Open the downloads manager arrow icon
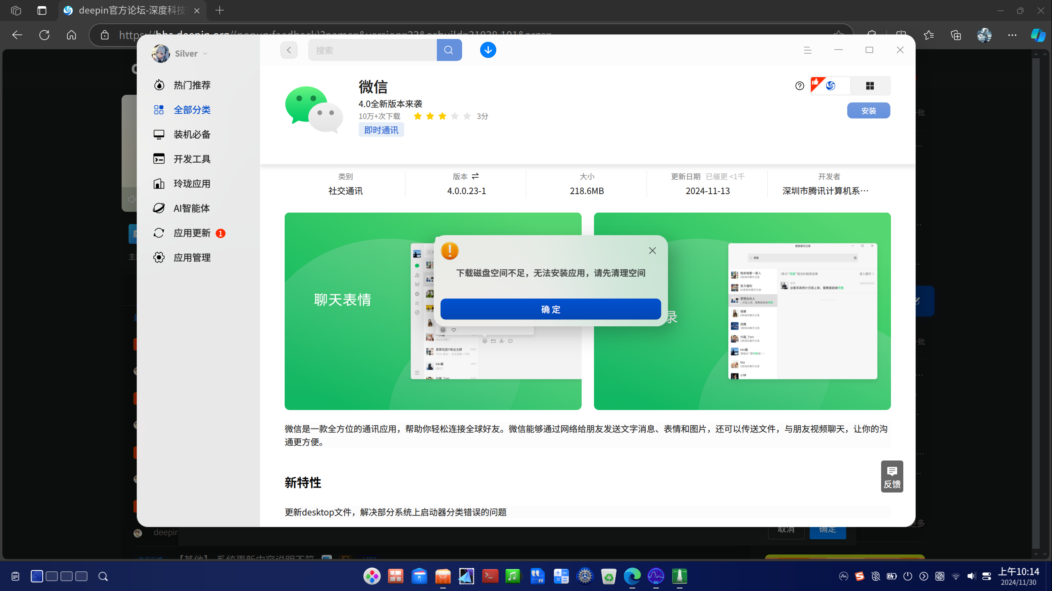The height and width of the screenshot is (591, 1052). [488, 50]
